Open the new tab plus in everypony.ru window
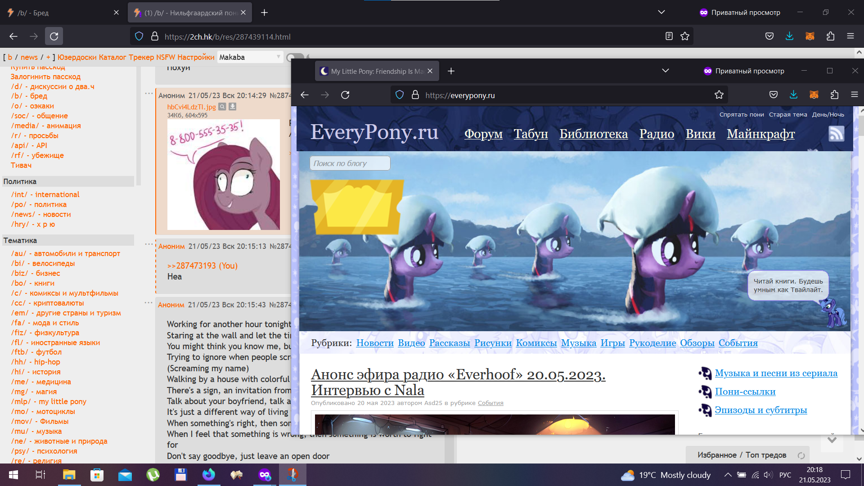The width and height of the screenshot is (864, 486). click(451, 71)
